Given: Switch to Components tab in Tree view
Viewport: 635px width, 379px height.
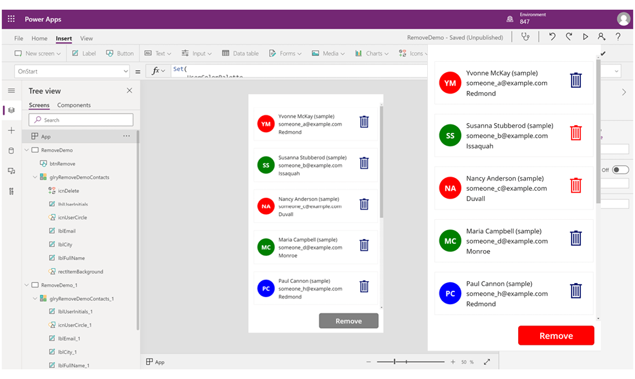Looking at the screenshot, I should click(x=74, y=105).
